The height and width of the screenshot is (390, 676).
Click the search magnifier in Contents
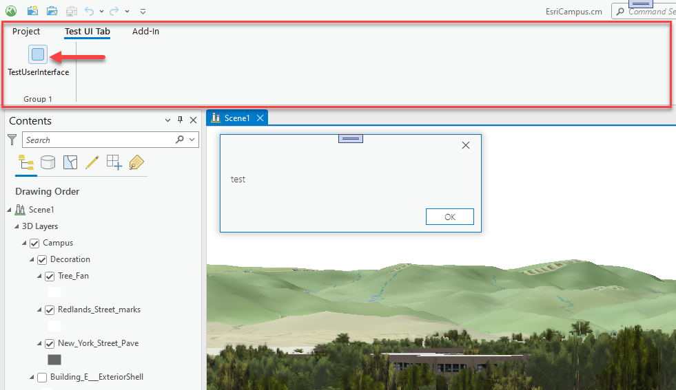[x=180, y=139]
